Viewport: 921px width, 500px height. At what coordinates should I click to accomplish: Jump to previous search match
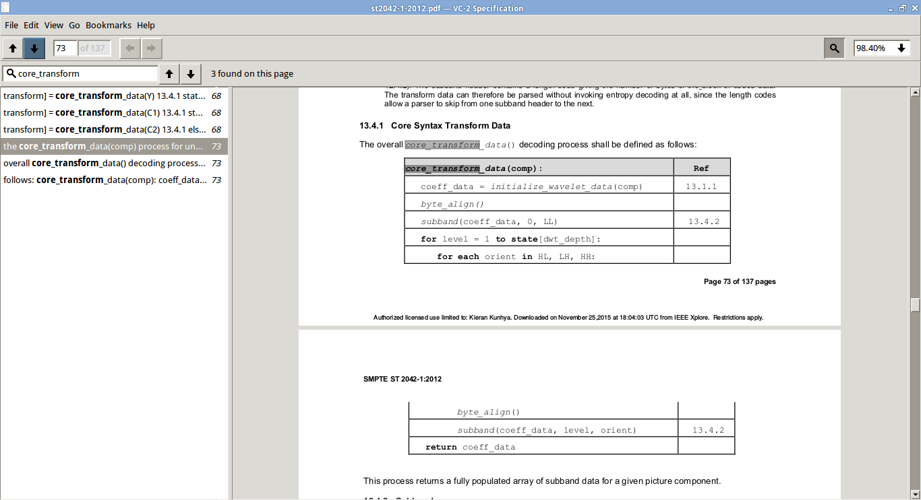tap(169, 74)
